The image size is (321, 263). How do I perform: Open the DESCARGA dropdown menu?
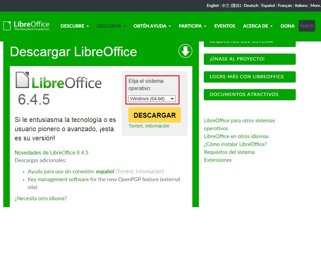tap(111, 26)
